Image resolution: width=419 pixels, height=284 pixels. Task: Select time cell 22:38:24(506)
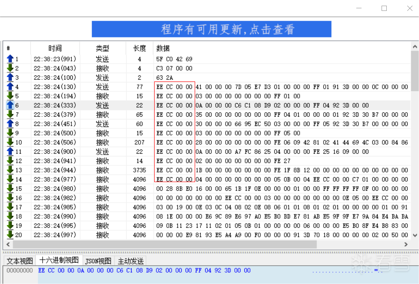point(55,142)
